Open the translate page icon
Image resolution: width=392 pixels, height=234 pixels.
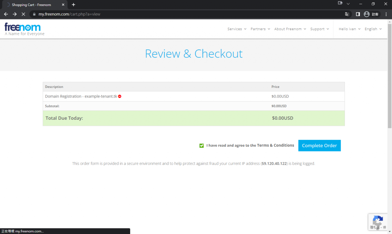[x=347, y=14]
